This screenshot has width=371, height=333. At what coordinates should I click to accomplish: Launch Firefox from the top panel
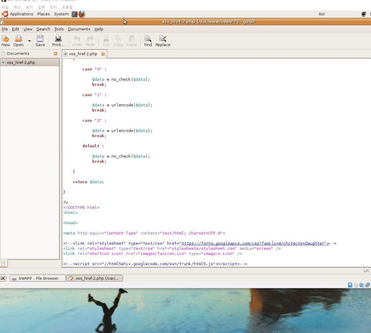[x=82, y=14]
